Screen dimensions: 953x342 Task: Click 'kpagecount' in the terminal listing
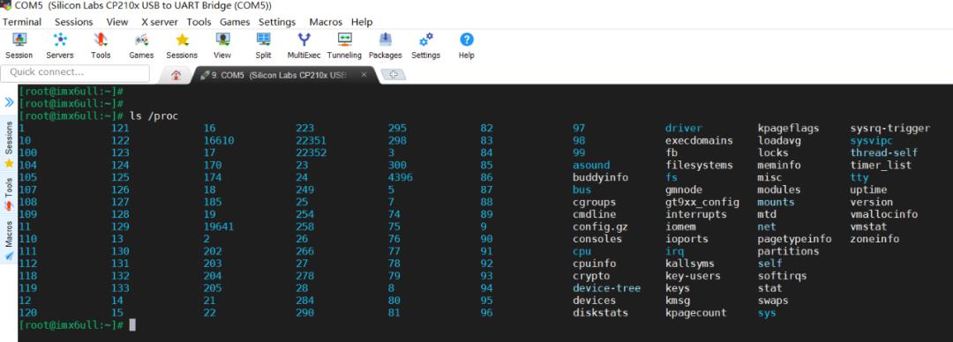[696, 313]
